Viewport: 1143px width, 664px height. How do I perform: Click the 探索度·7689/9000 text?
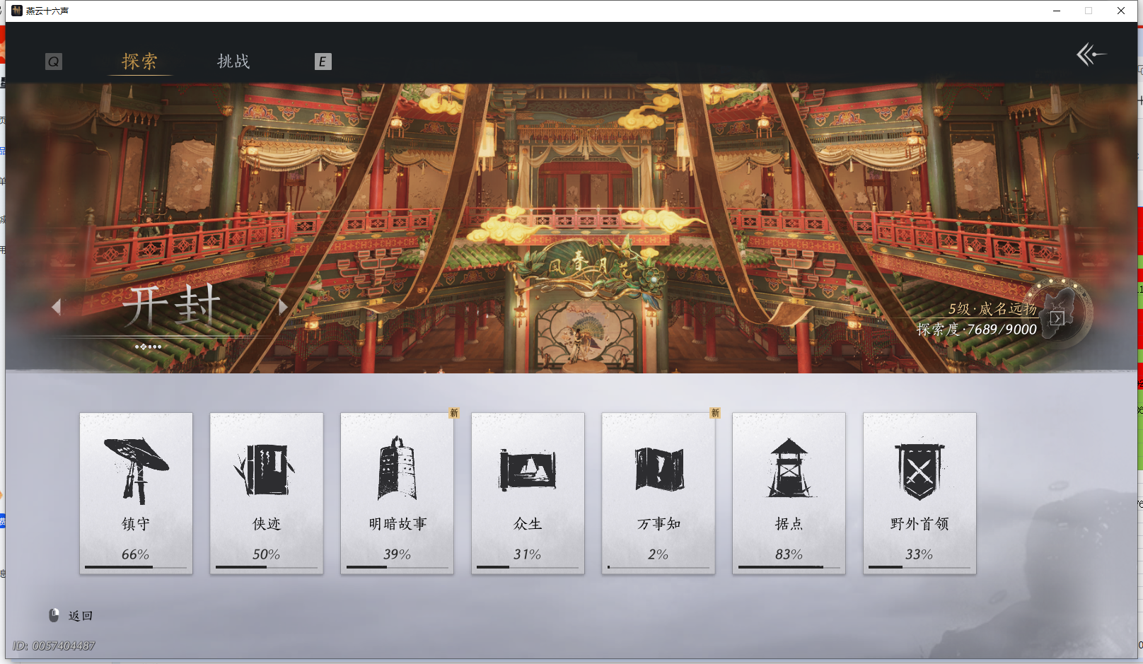click(977, 330)
